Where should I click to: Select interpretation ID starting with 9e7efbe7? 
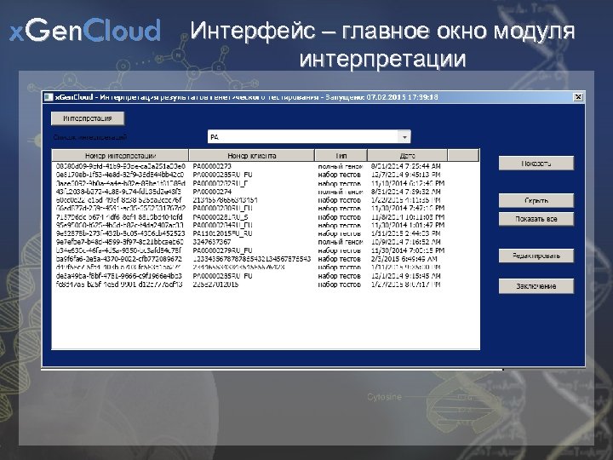[120, 242]
